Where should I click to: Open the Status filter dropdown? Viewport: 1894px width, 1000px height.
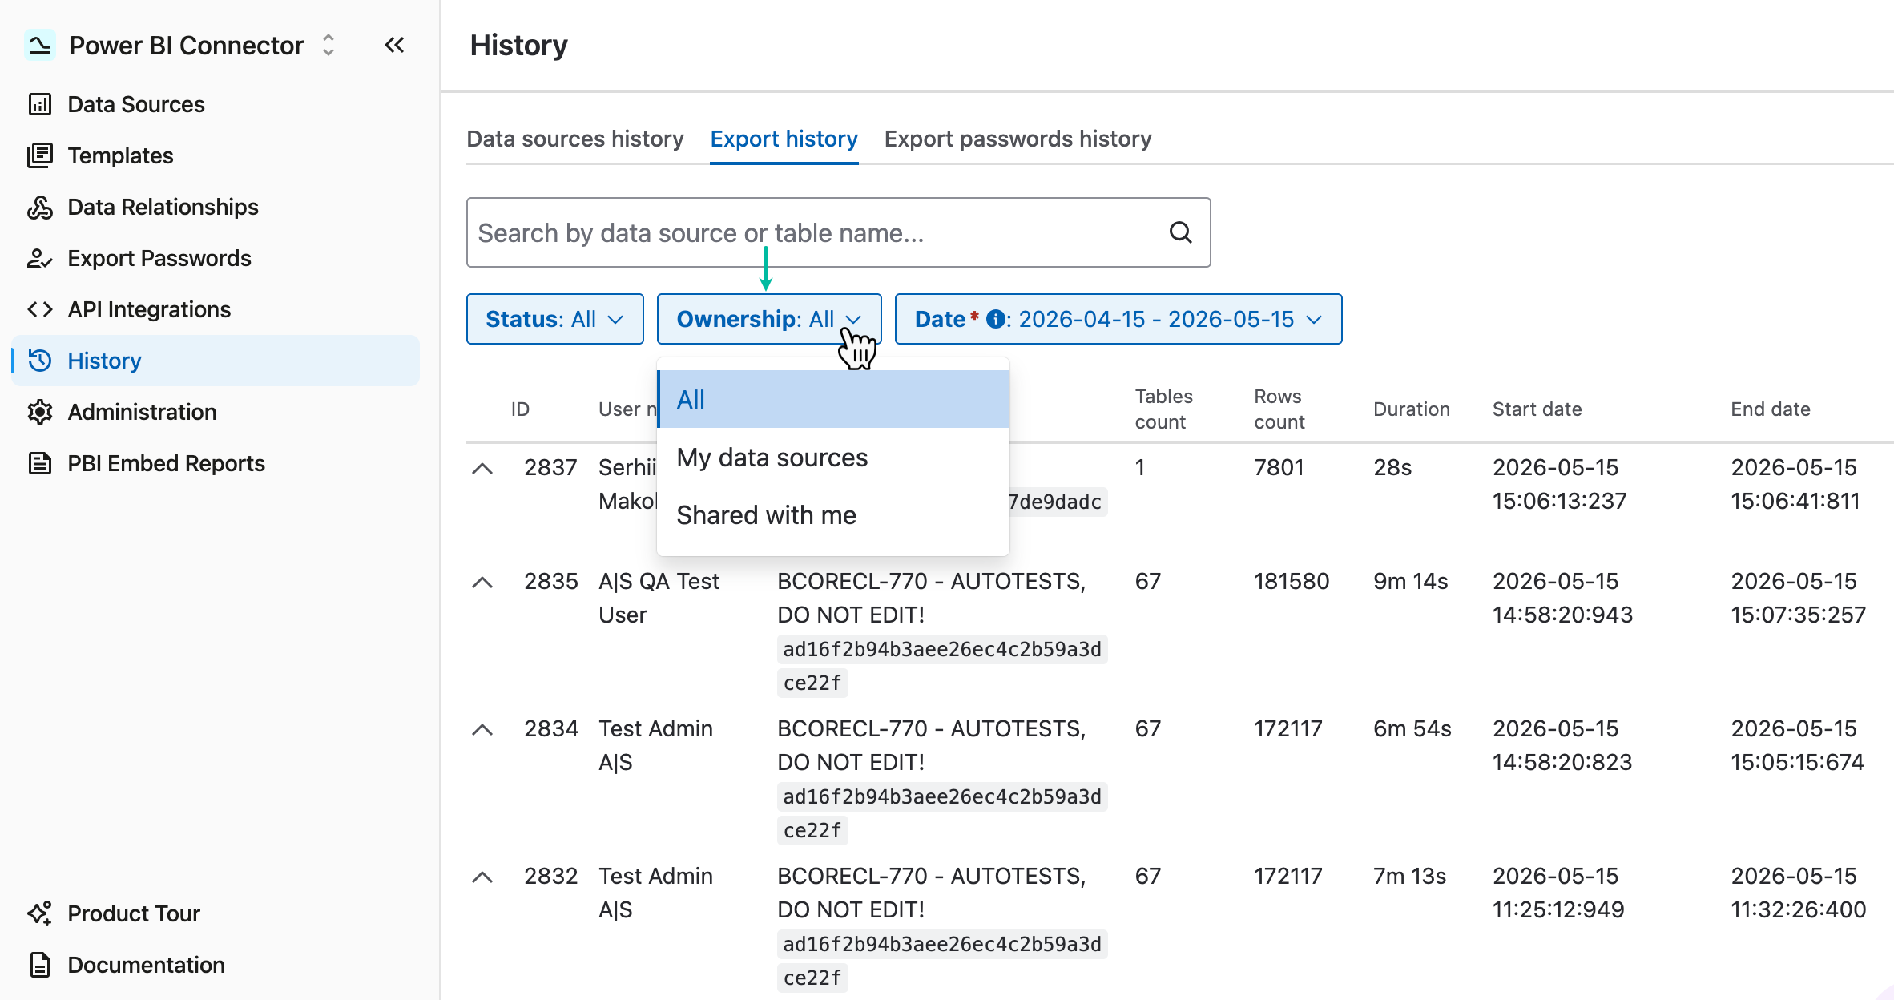point(554,319)
